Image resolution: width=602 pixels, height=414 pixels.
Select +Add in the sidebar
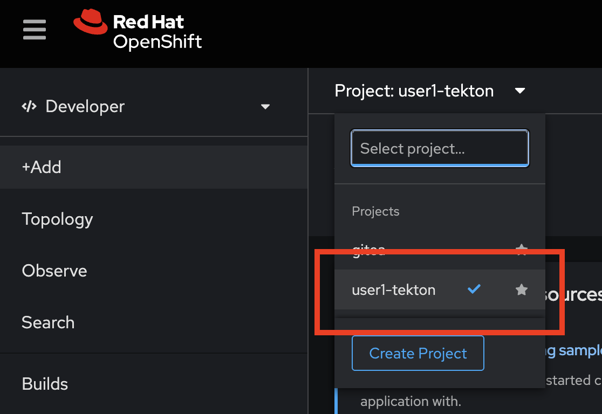154,167
